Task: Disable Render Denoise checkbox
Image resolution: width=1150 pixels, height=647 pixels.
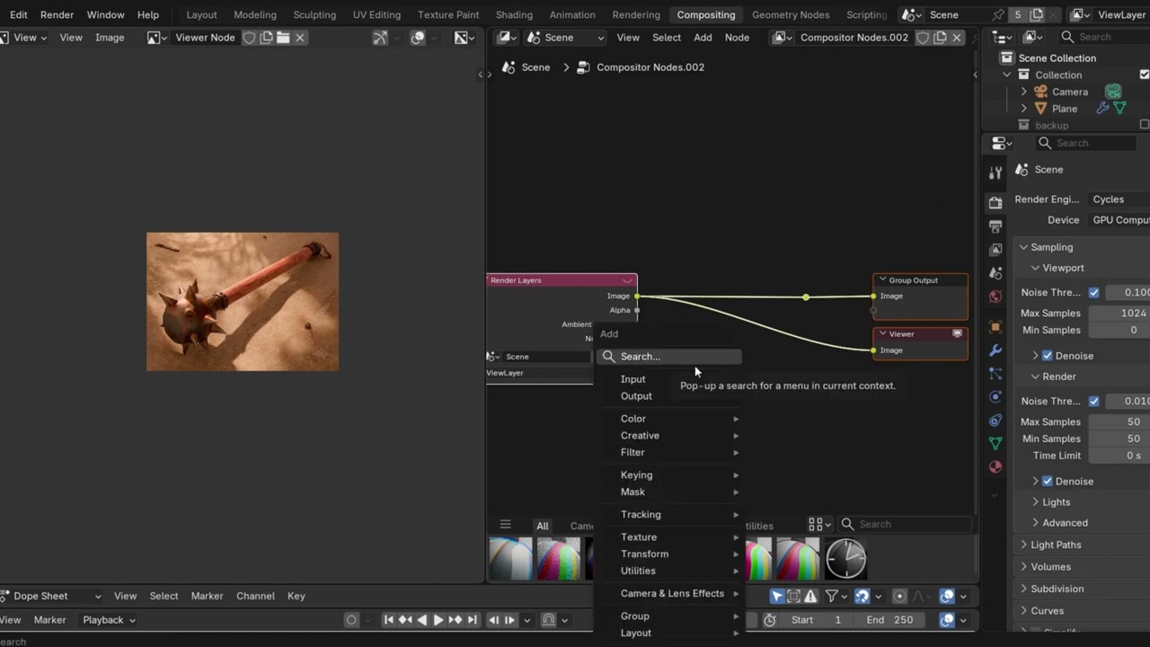Action: 1047,482
